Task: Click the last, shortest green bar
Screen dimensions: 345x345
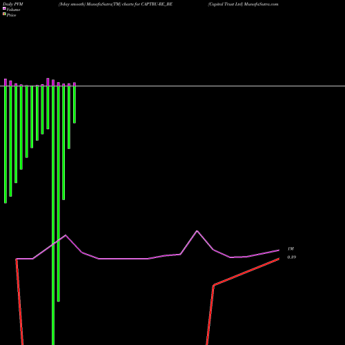Action: click(75, 104)
